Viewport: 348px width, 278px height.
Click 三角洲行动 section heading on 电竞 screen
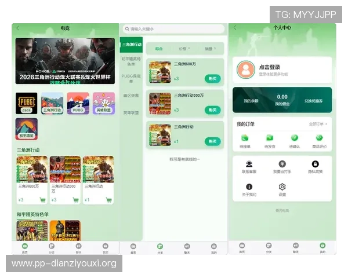(x=28, y=150)
